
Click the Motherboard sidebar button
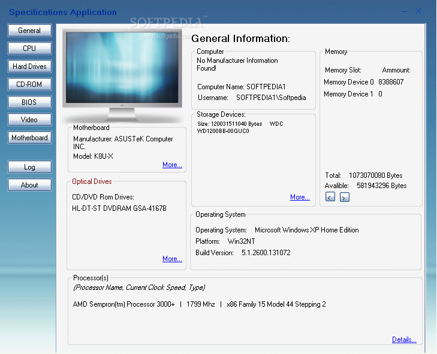click(x=29, y=138)
